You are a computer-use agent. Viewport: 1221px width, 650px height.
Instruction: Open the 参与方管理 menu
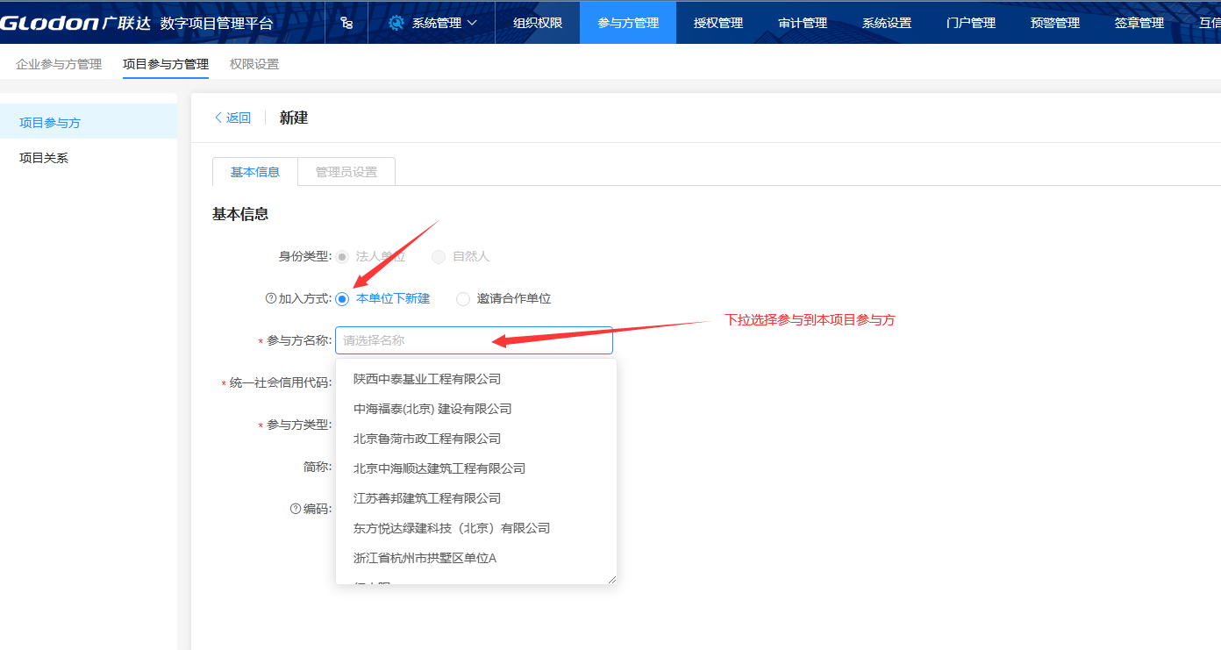628,23
